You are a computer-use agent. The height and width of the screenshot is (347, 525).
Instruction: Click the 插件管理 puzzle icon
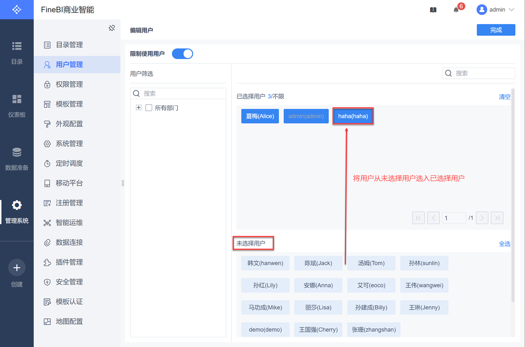47,263
